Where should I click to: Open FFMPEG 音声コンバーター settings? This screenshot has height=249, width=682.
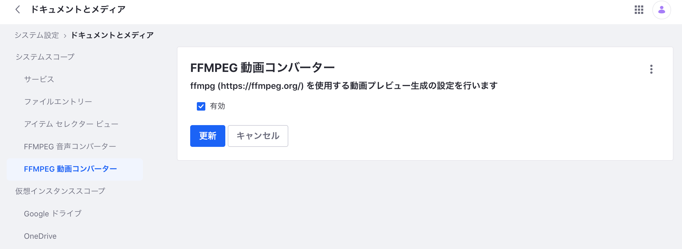70,147
